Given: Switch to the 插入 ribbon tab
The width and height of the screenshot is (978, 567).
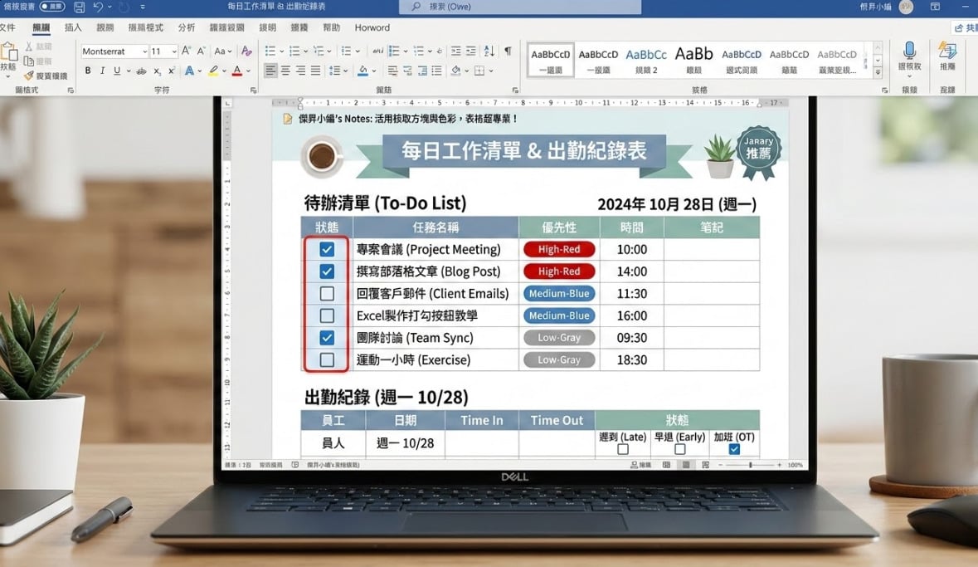Looking at the screenshot, I should (x=72, y=27).
